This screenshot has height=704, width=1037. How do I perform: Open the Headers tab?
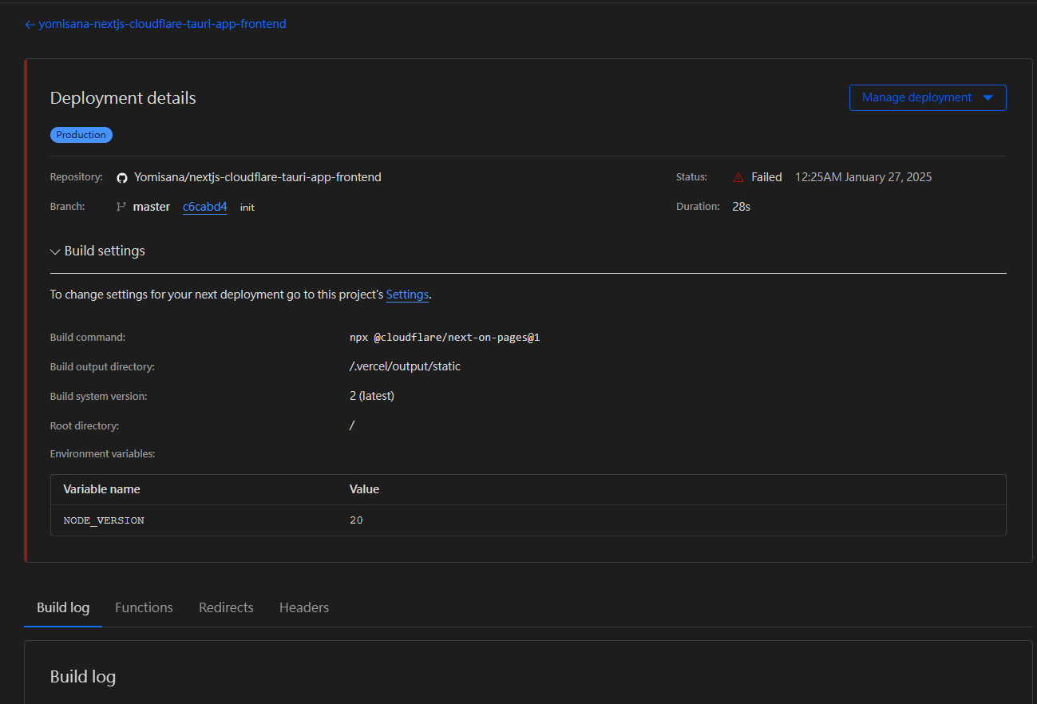(304, 607)
